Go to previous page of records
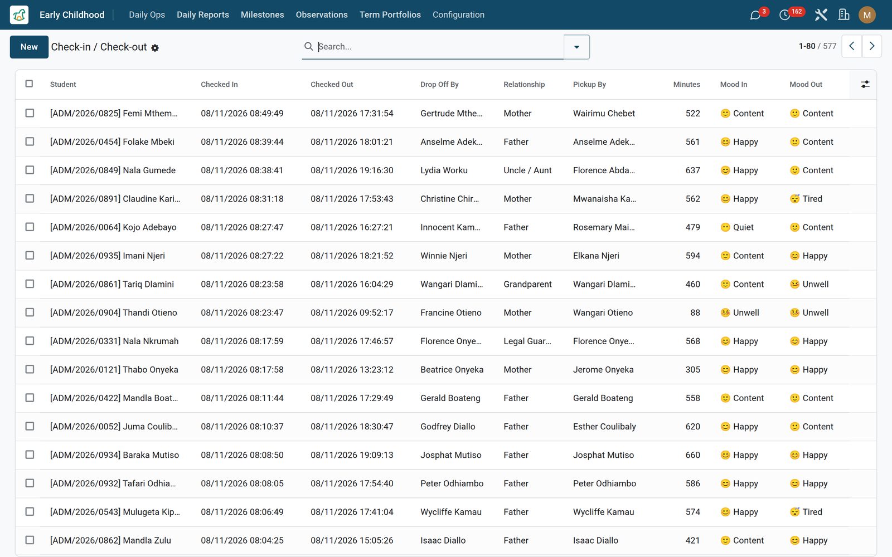The image size is (892, 557). 851,46
